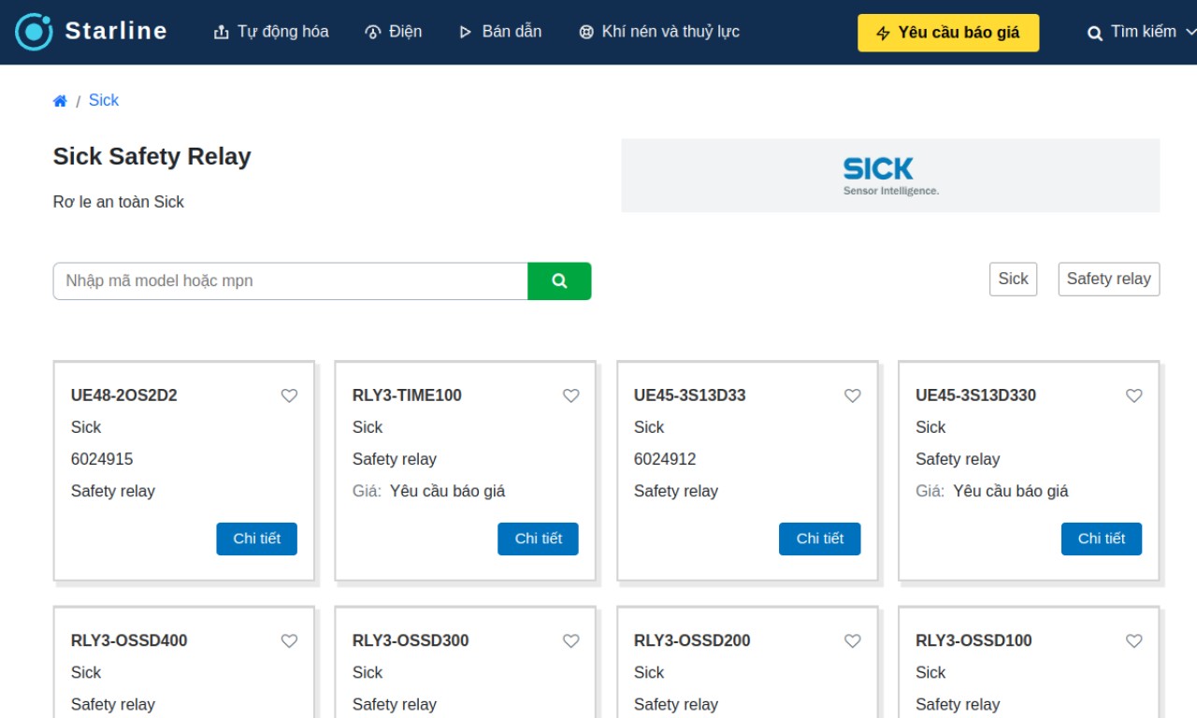Click the Sick banner logo image
The image size is (1197, 718).
pyautogui.click(x=890, y=176)
